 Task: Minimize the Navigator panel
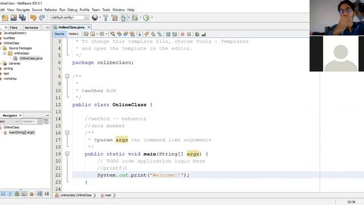[x=48, y=115]
